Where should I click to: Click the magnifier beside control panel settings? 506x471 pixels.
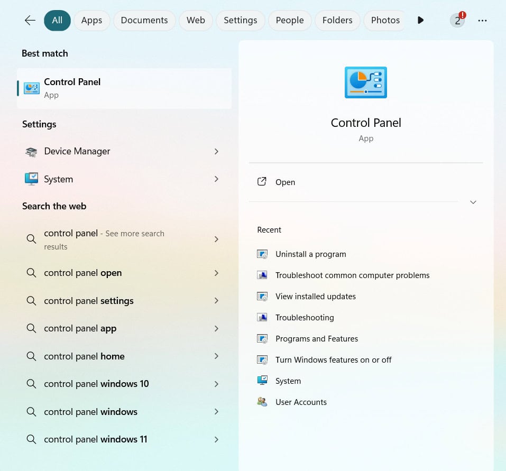tap(31, 301)
